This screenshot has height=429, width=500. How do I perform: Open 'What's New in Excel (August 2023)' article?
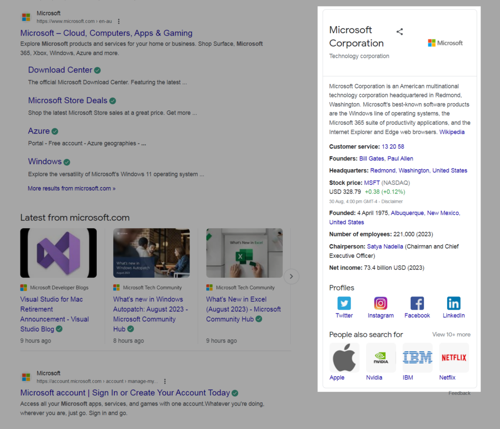pos(243,309)
